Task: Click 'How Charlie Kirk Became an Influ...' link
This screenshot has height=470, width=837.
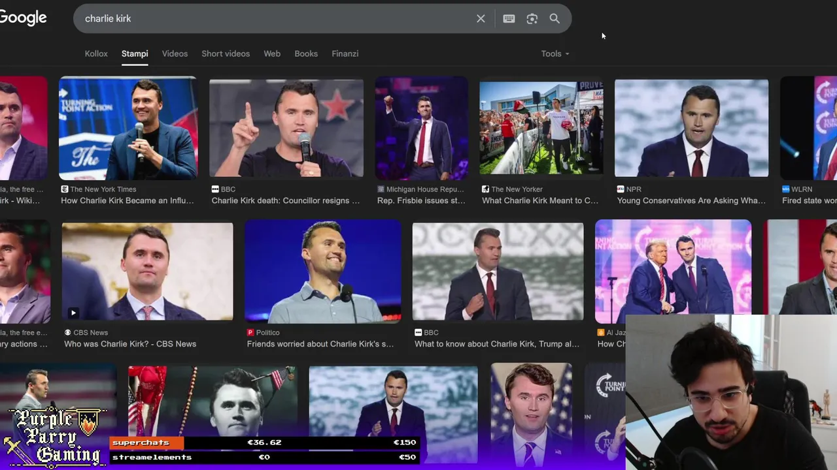Action: [x=128, y=200]
